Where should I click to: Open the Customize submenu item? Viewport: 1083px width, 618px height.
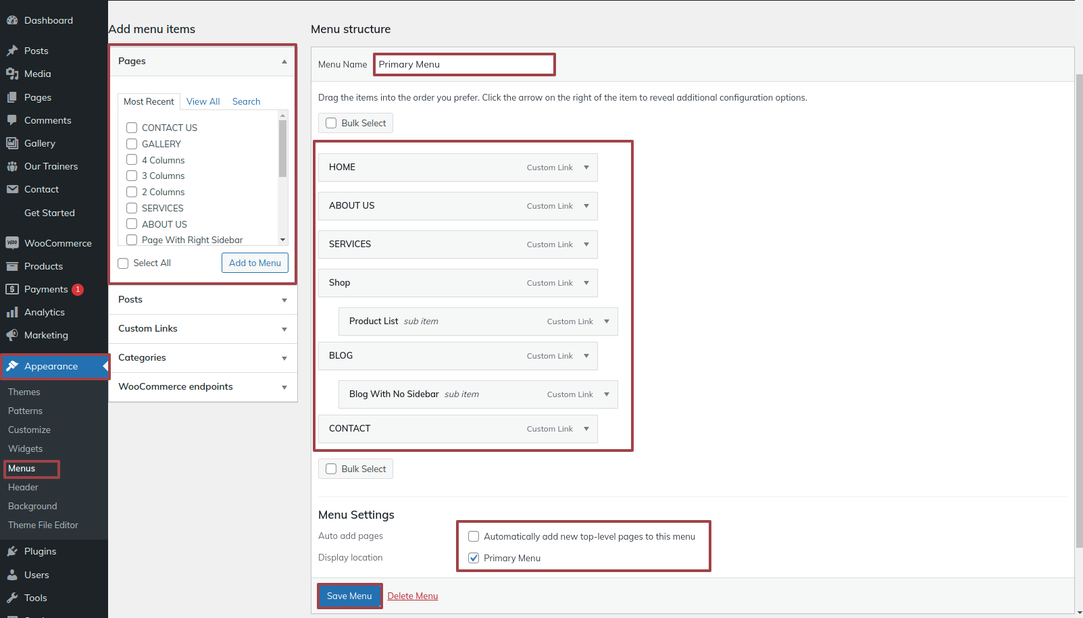tap(29, 430)
